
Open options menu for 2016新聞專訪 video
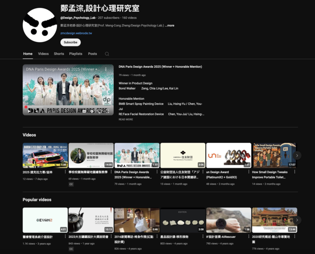(157, 236)
